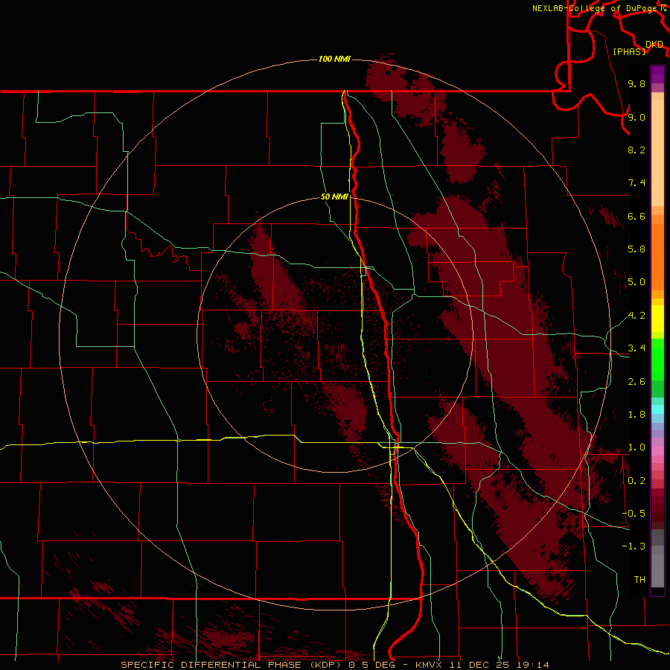Screen dimensions: 670x670
Task: Select the -0.5 color scale value
Action: [x=634, y=514]
